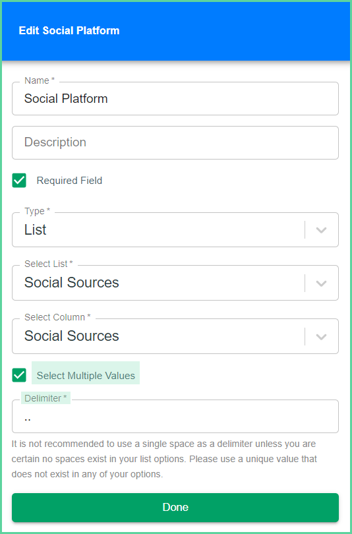Click the delimiter recommendation helper text
The height and width of the screenshot is (534, 352).
coord(164,459)
